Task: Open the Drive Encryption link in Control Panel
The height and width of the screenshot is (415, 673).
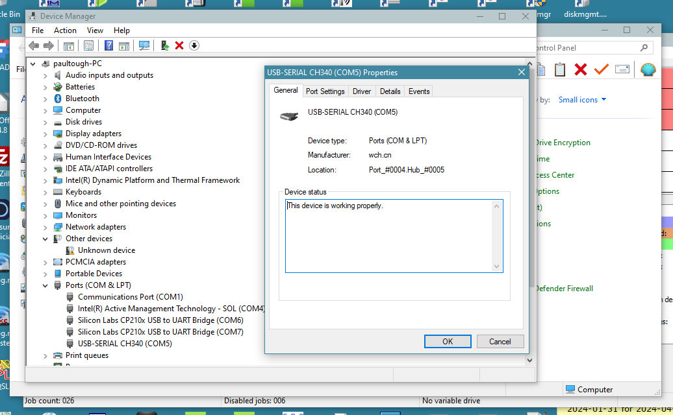Action: [563, 143]
